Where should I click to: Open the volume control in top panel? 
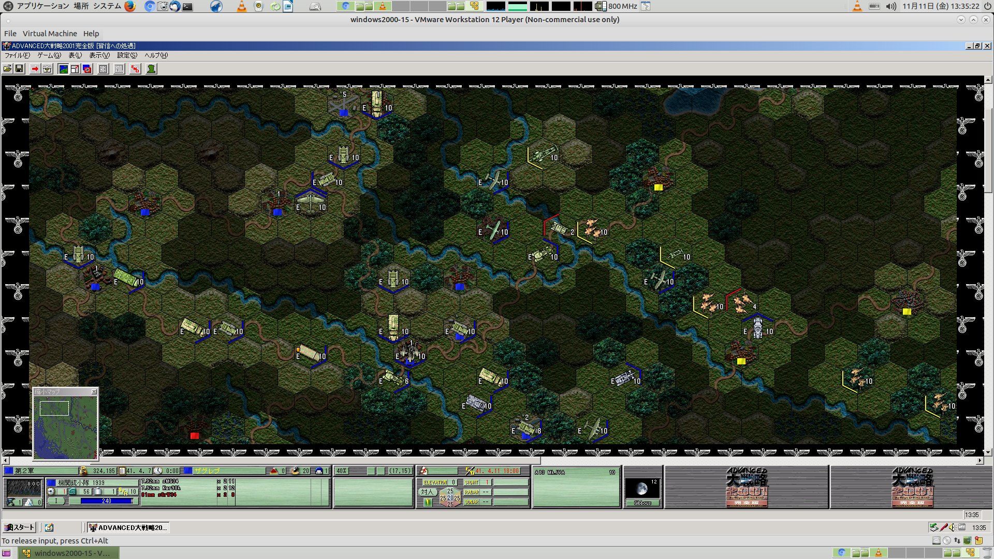890,6
